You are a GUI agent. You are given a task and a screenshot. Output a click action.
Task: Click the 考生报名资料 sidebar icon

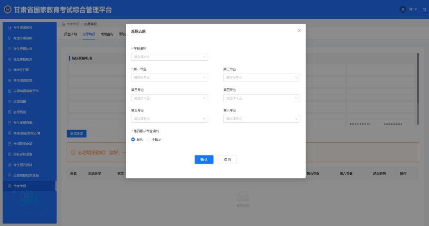9,164
